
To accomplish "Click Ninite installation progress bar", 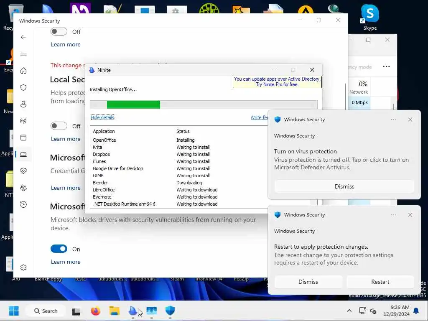I will [x=204, y=104].
